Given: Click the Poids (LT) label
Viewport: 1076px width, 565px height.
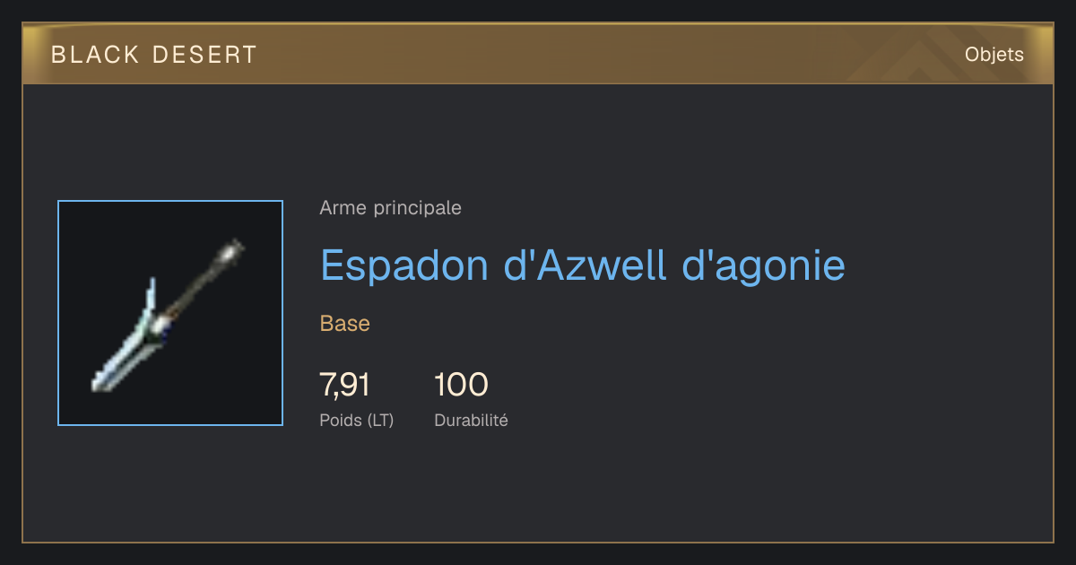Looking at the screenshot, I should [357, 420].
